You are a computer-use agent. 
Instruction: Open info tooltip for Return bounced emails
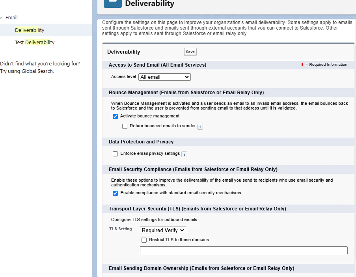click(200, 126)
